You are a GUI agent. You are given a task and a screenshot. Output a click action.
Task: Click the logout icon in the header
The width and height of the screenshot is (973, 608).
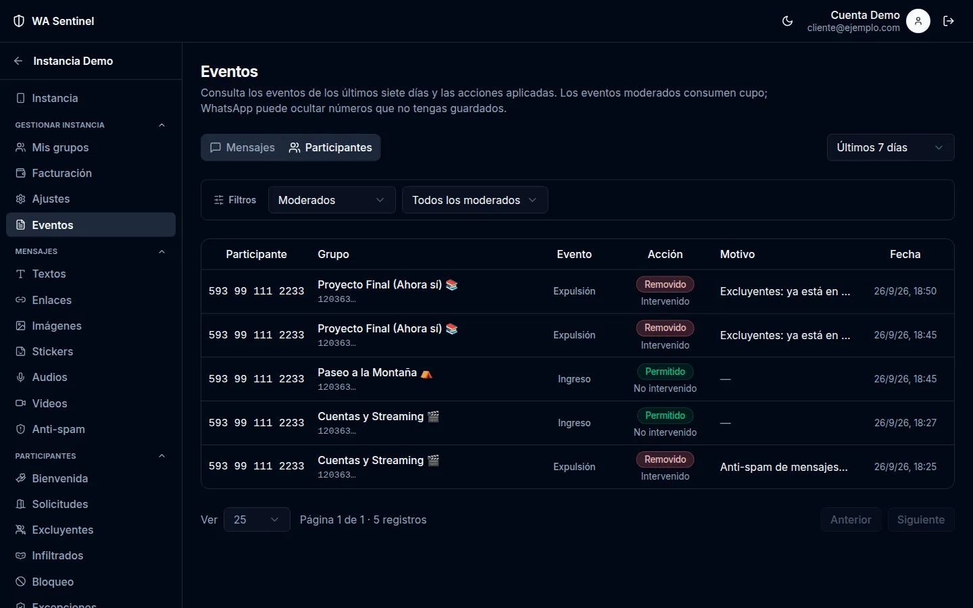point(949,21)
